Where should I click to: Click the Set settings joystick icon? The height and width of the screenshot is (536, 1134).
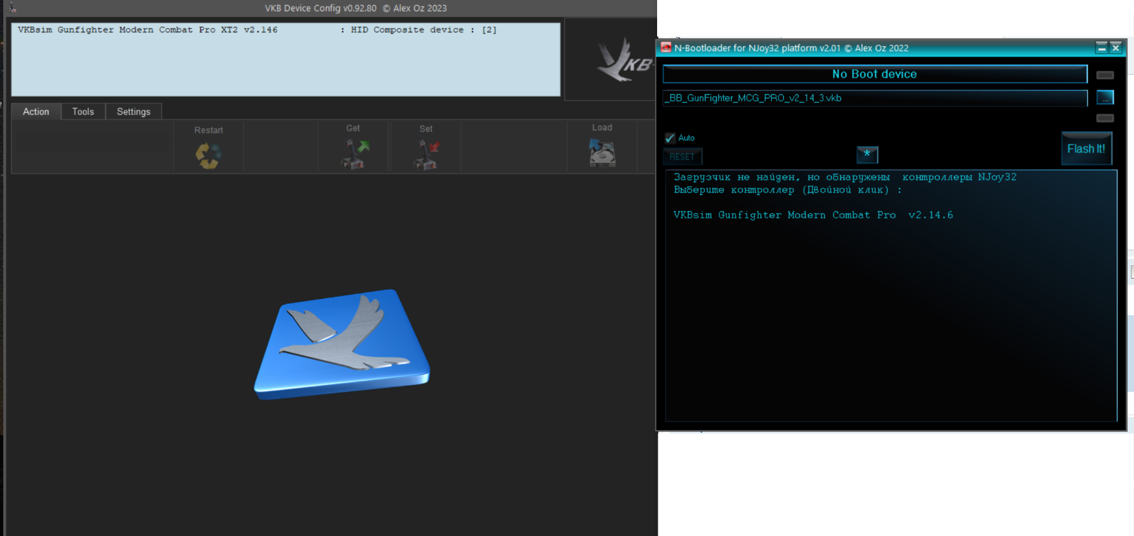427,155
